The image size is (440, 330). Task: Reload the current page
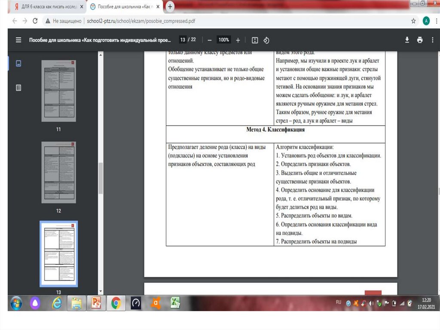tap(35, 21)
